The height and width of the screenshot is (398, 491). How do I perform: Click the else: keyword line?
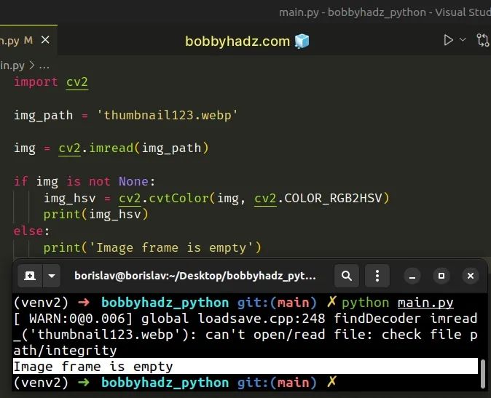point(31,231)
